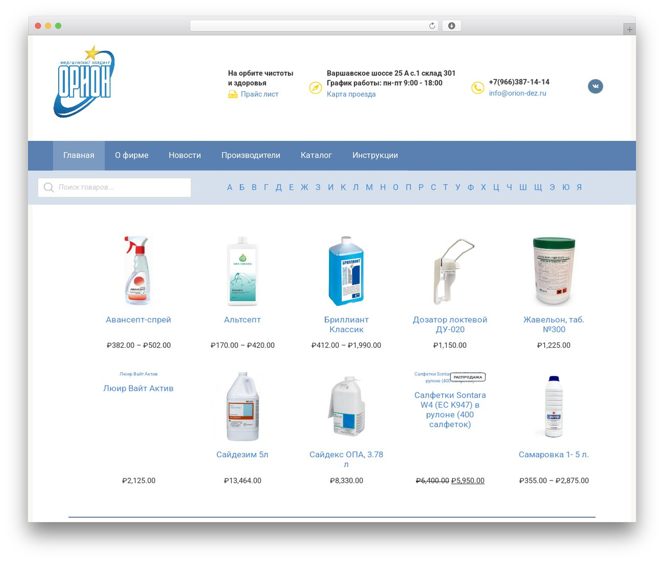Viewport: 664px width, 562px height.
Task: Click the yellow phone icon
Action: coord(477,88)
